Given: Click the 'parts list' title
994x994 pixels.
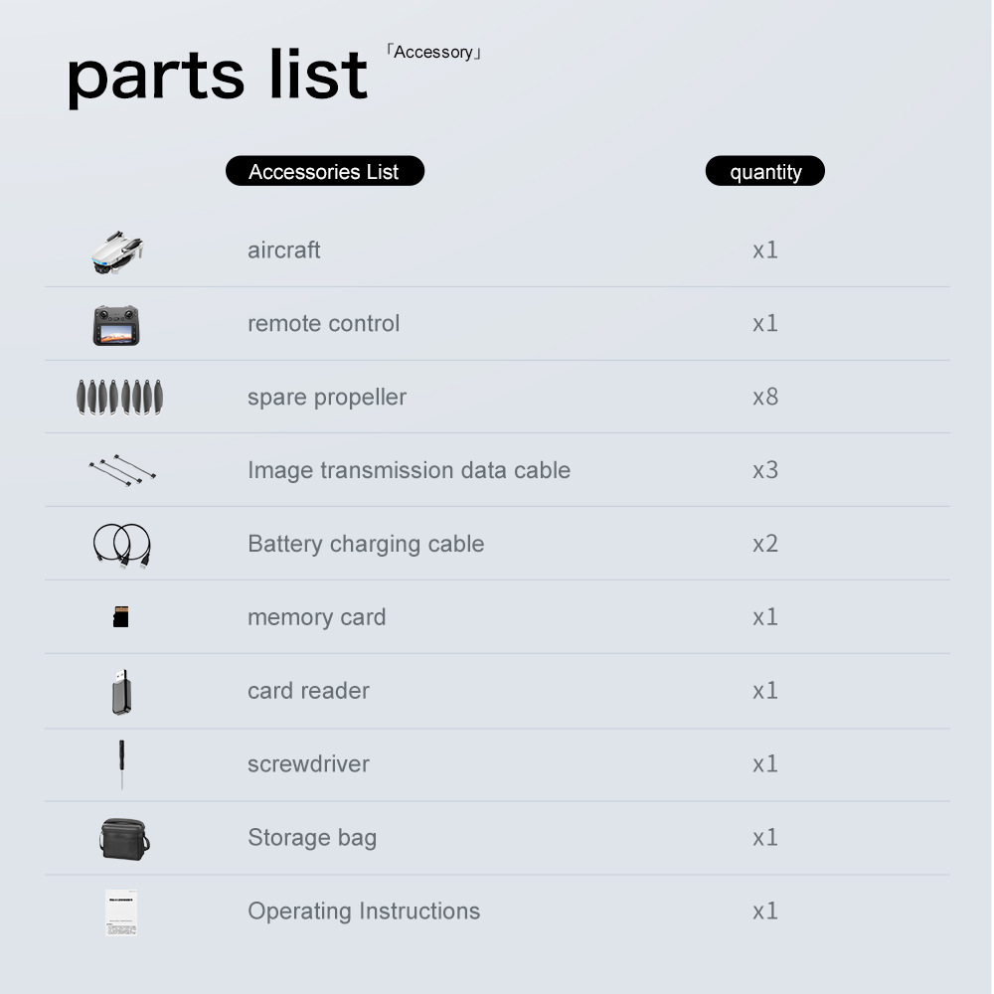Looking at the screenshot, I should coord(217,76).
